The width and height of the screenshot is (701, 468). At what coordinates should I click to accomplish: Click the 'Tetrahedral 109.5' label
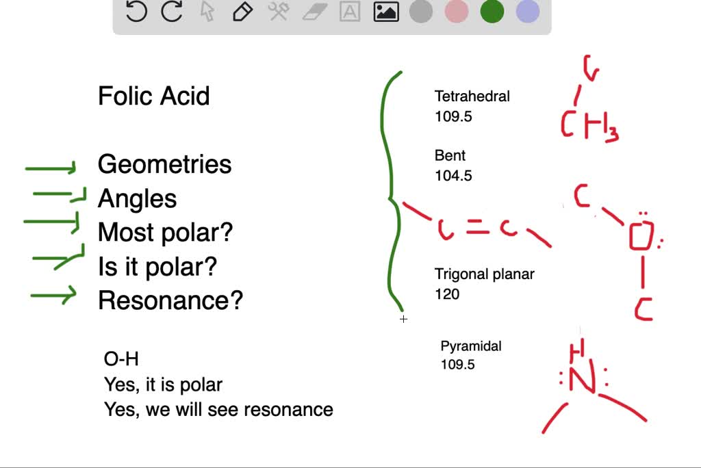472,106
